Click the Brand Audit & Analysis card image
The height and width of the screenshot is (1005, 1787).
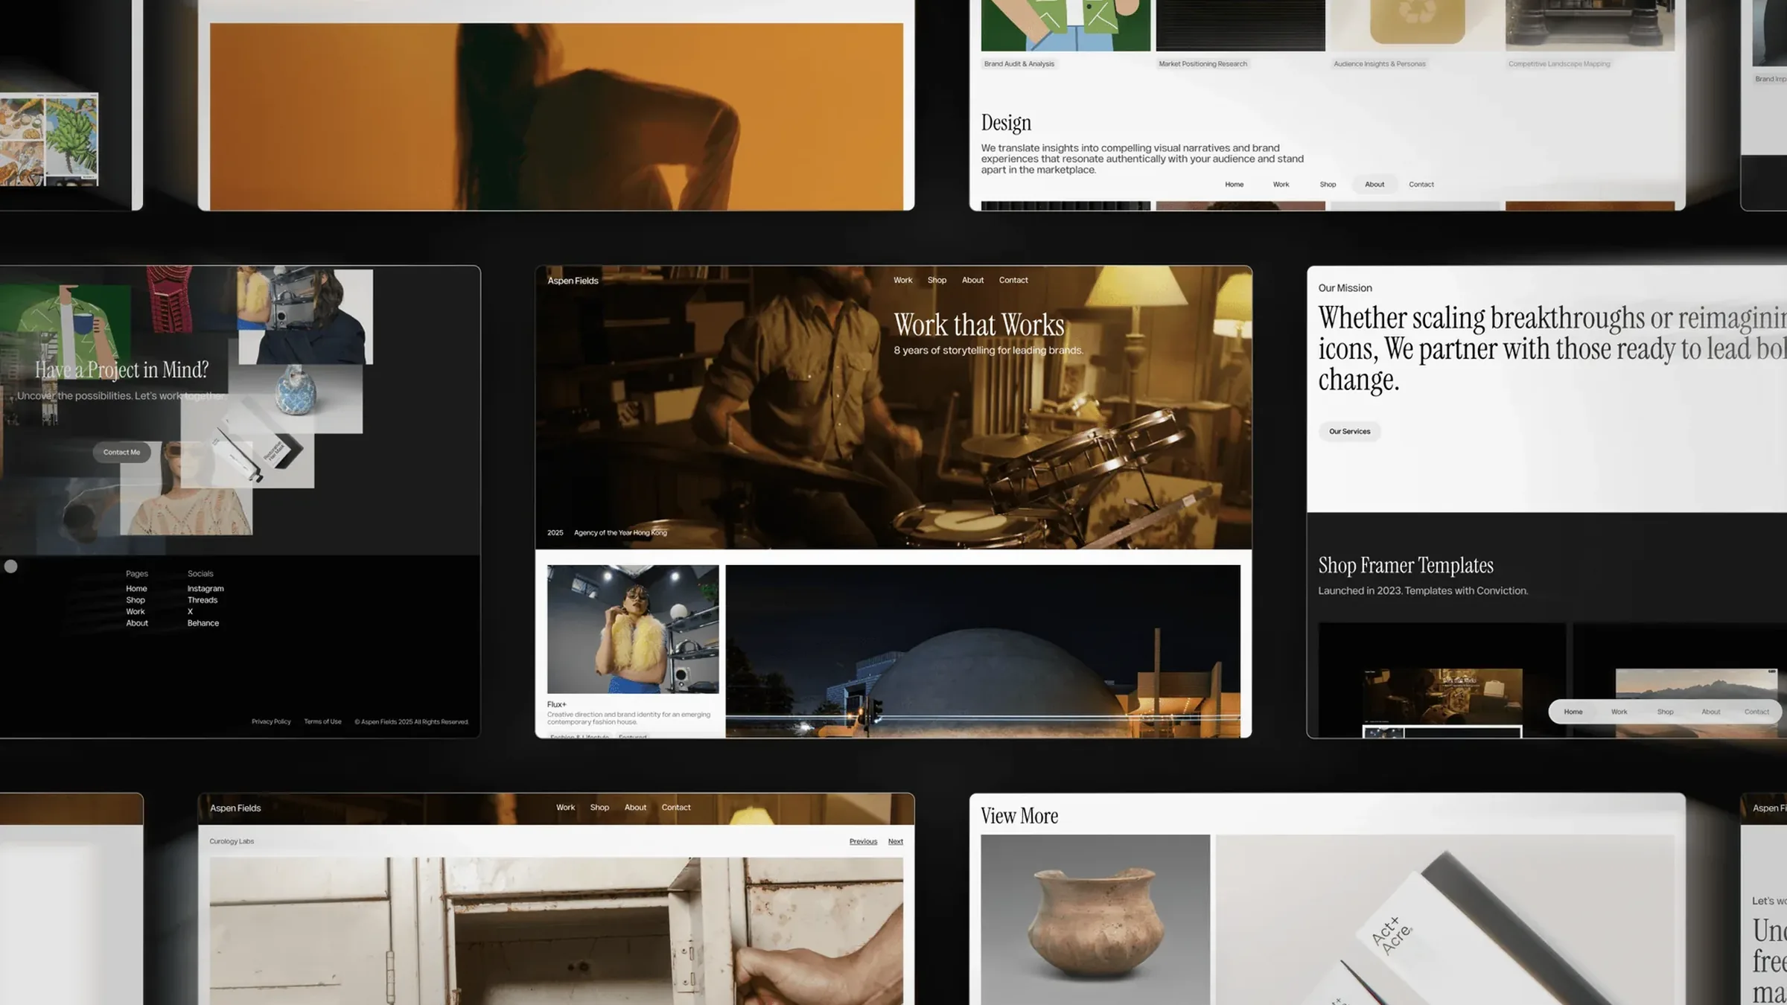click(1065, 25)
